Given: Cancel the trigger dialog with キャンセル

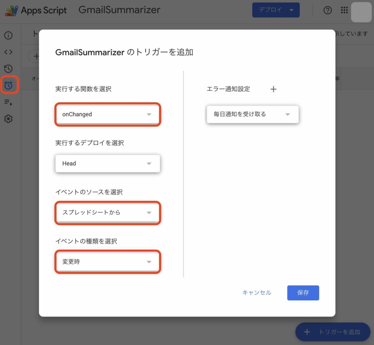Looking at the screenshot, I should coord(256,292).
